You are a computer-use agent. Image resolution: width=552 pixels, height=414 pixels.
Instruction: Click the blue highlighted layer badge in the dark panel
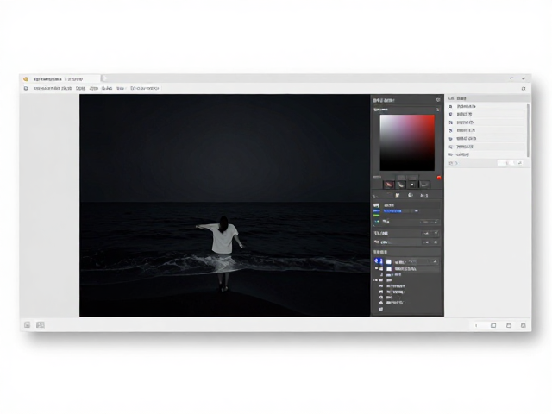[x=379, y=261]
